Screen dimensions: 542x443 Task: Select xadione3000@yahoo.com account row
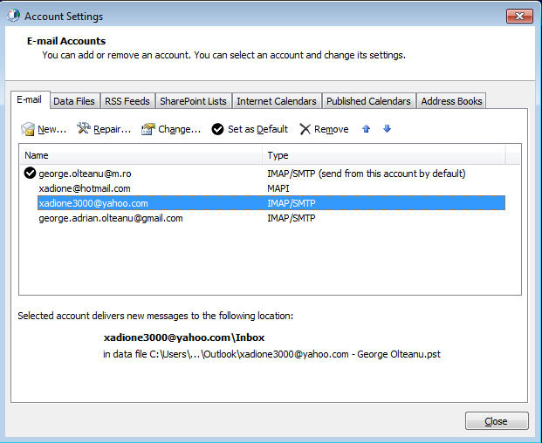click(x=271, y=203)
